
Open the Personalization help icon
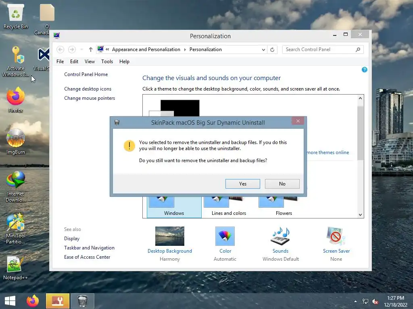[365, 70]
